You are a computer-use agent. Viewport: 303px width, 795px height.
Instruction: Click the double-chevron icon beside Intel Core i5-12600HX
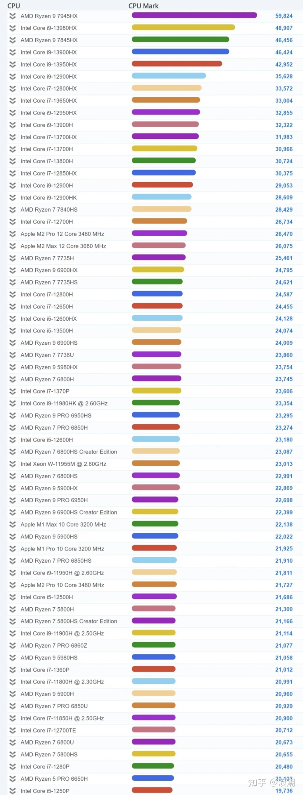tap(13, 319)
